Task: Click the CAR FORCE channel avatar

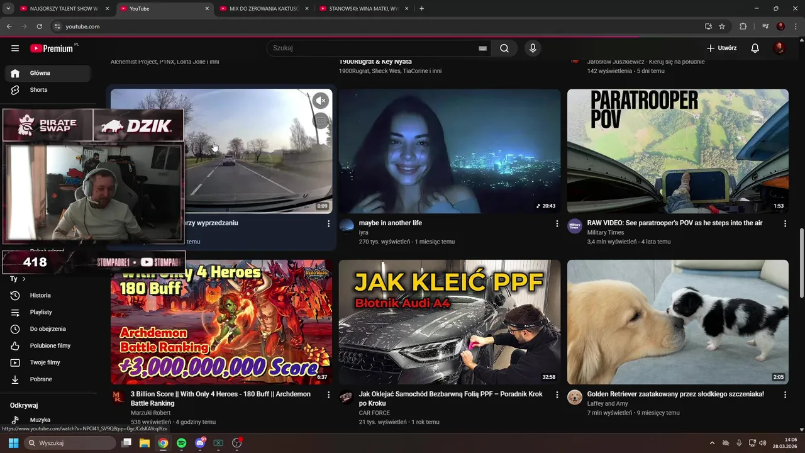Action: (x=347, y=397)
